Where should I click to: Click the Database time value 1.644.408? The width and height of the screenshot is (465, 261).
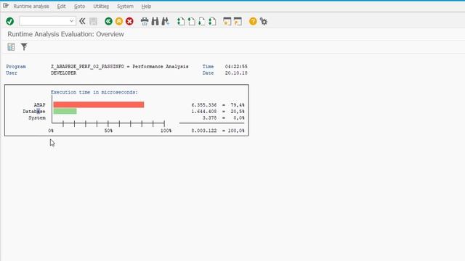(x=204, y=111)
